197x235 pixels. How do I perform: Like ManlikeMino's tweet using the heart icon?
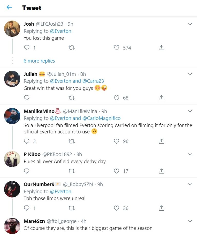tap(116, 141)
